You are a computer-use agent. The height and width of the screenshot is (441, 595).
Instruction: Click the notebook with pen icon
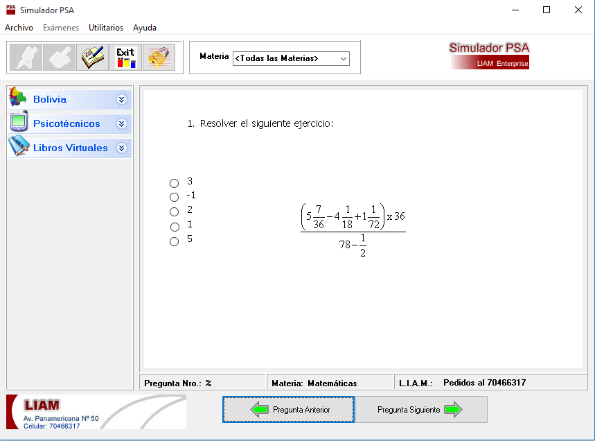[x=92, y=57]
